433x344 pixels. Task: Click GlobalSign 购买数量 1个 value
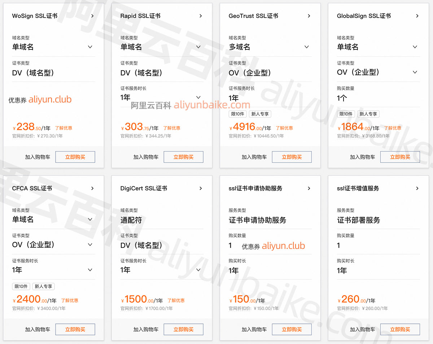click(x=342, y=98)
